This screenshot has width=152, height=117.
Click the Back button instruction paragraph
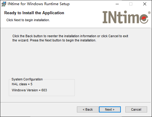coord(70,38)
